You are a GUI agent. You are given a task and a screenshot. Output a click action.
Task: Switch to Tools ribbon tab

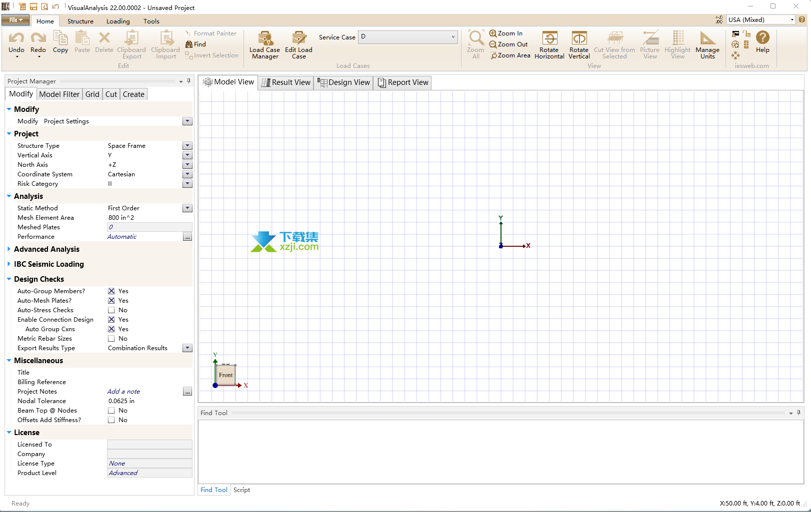click(x=151, y=21)
